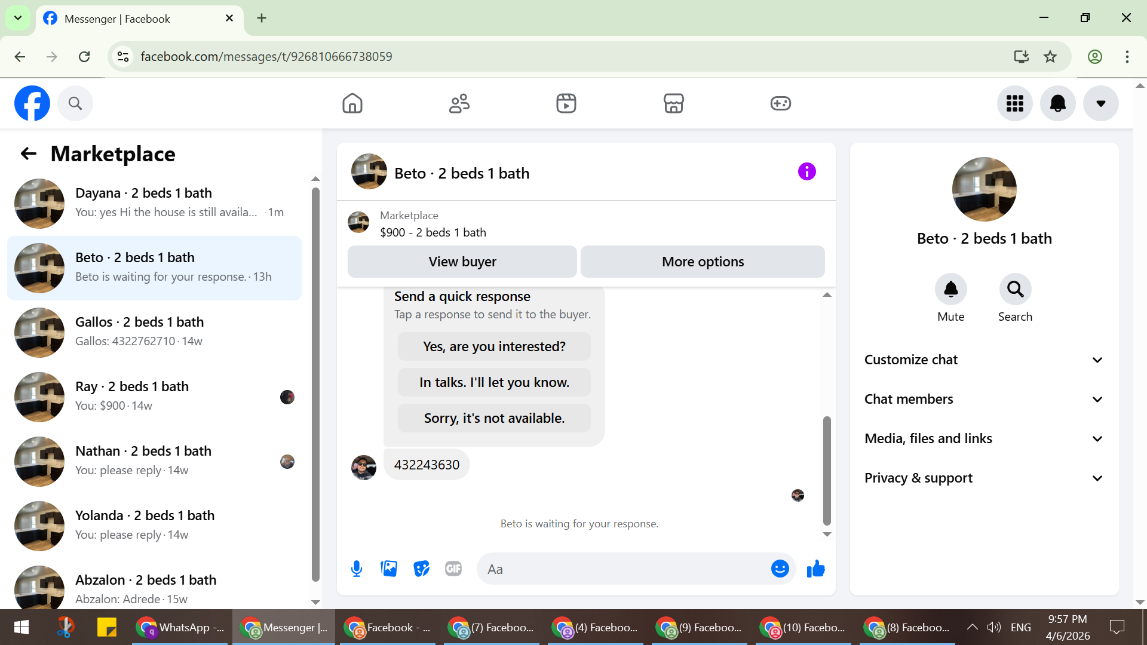The height and width of the screenshot is (645, 1147).
Task: Go back from Marketplace chats list
Action: (x=29, y=154)
